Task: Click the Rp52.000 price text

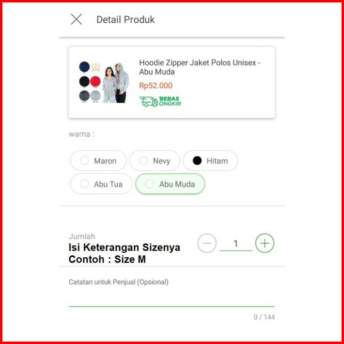Action: coord(156,86)
